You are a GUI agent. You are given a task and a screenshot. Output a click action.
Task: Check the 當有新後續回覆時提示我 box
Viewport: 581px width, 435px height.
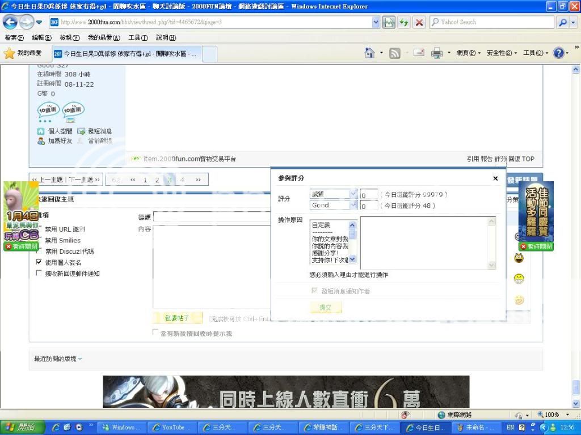(155, 332)
